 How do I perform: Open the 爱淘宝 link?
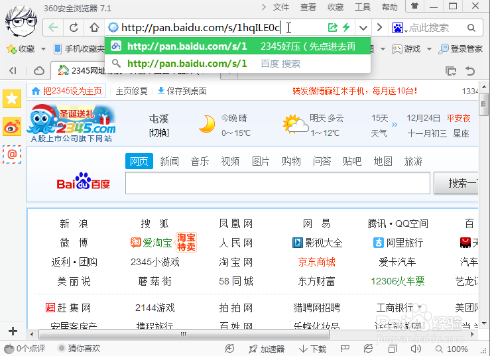[x=152, y=243]
